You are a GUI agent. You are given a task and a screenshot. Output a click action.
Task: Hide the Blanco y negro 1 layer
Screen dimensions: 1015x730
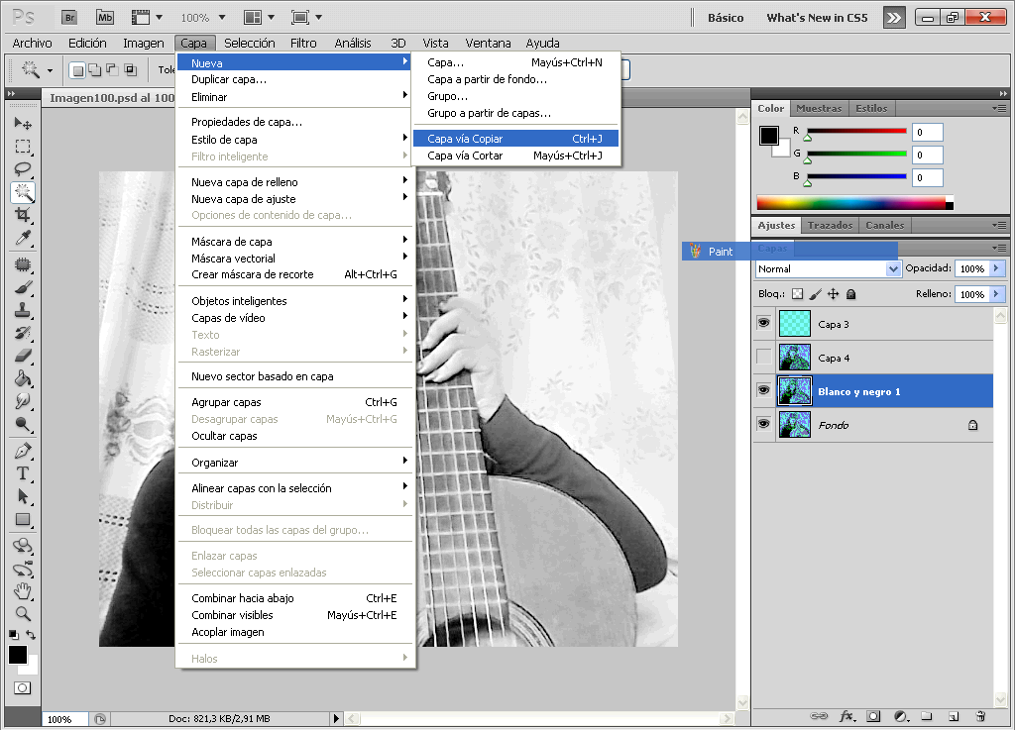(764, 390)
